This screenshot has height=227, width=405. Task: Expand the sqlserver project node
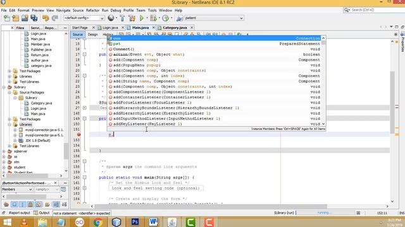click(4, 151)
